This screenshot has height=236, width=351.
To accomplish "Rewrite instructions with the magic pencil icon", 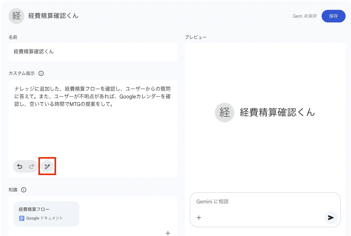I will point(47,166).
